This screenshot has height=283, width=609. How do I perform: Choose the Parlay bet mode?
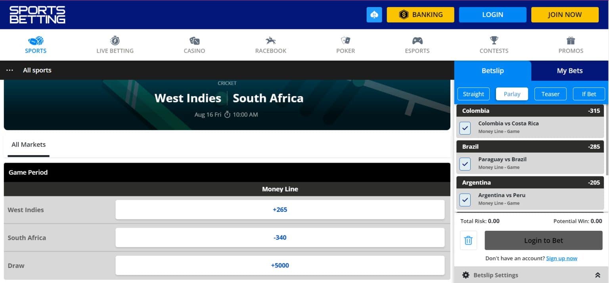512,94
